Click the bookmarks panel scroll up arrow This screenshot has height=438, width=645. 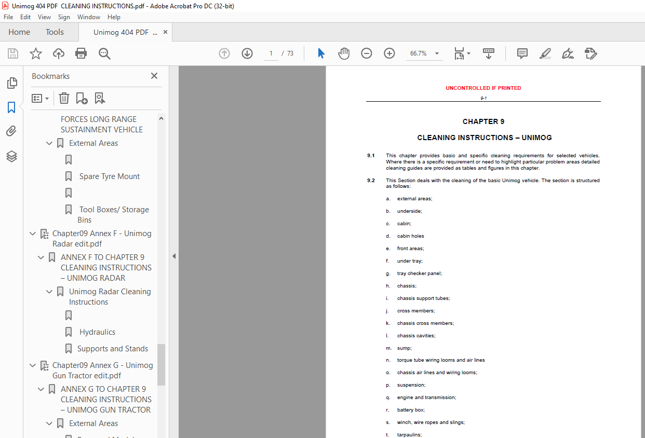click(161, 119)
